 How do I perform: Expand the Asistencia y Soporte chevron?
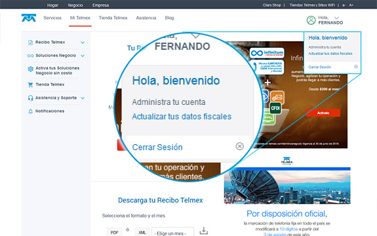tap(83, 98)
